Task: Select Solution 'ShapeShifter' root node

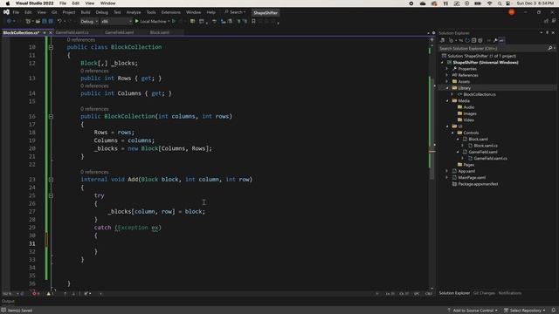Action: coord(481,56)
